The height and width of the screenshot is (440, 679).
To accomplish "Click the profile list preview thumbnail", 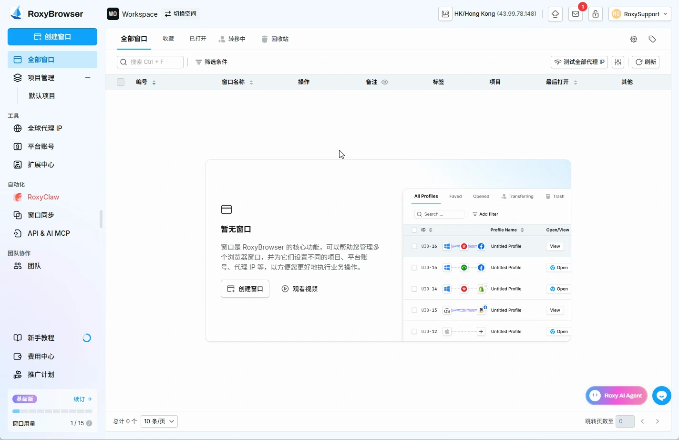I will (487, 265).
